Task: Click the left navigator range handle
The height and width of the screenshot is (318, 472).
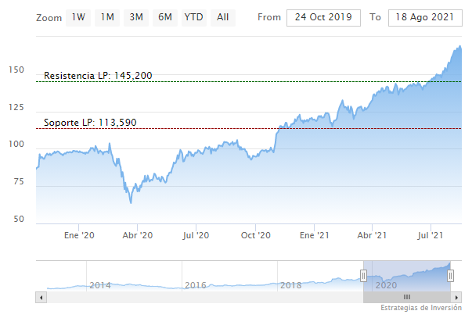Action: [363, 275]
